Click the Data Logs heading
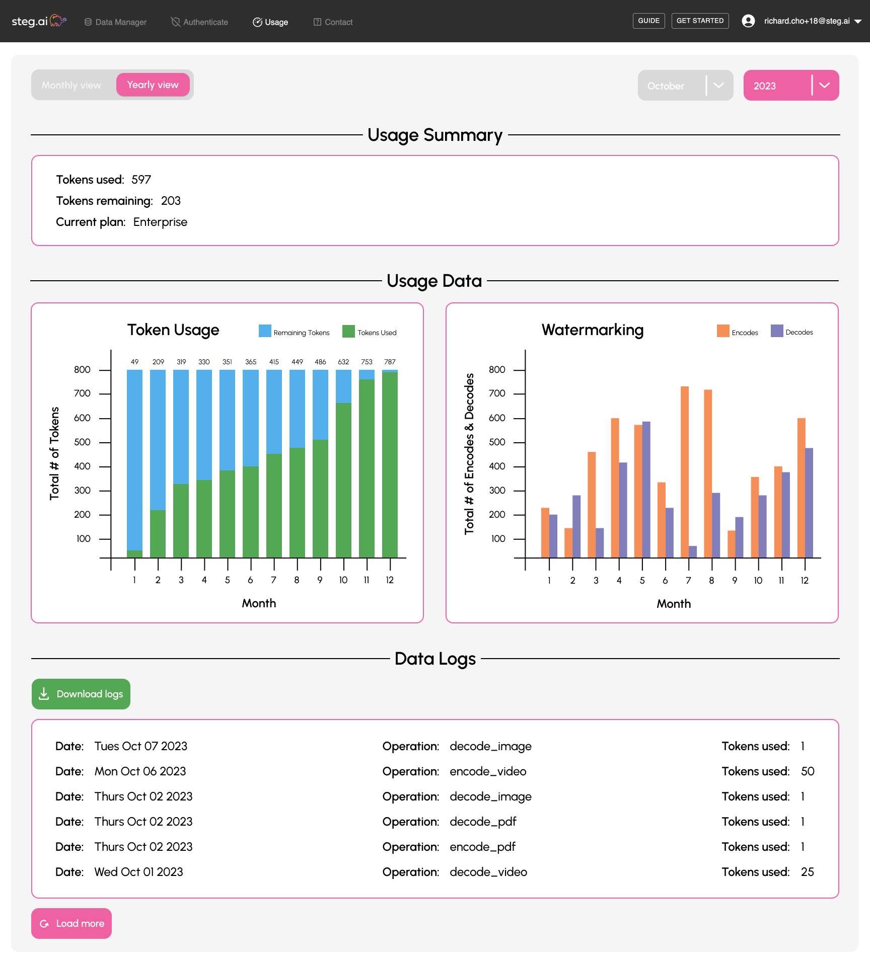870x964 pixels. [435, 659]
